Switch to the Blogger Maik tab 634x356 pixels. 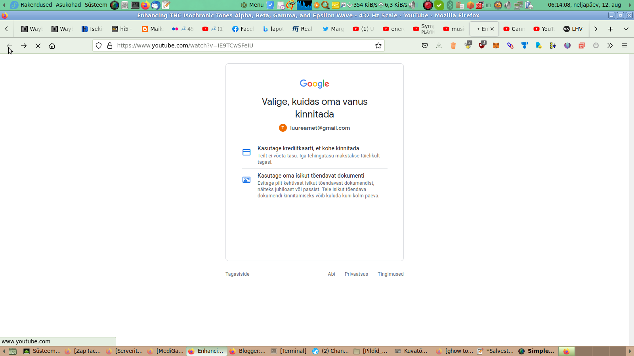pyautogui.click(x=153, y=29)
